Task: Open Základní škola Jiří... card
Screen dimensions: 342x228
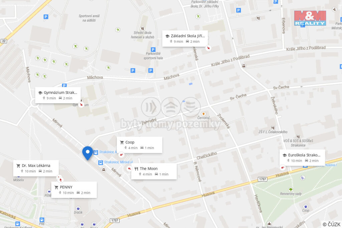Action: pyautogui.click(x=185, y=39)
